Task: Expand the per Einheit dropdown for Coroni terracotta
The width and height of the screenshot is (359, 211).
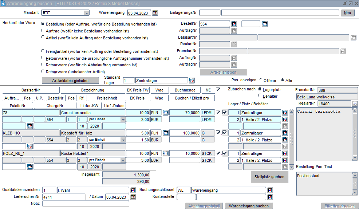Action: click(x=123, y=120)
